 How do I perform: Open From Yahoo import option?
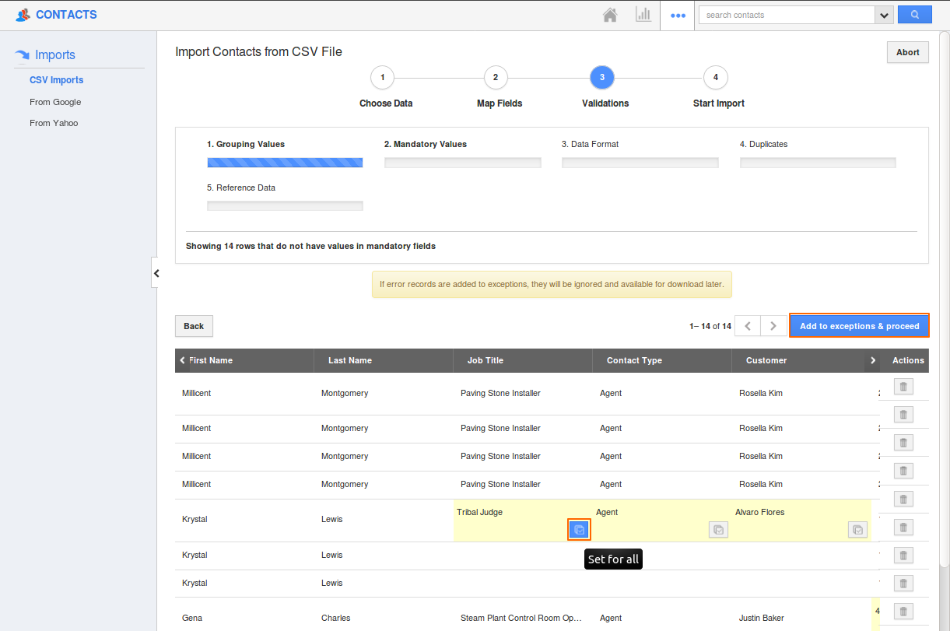point(54,123)
